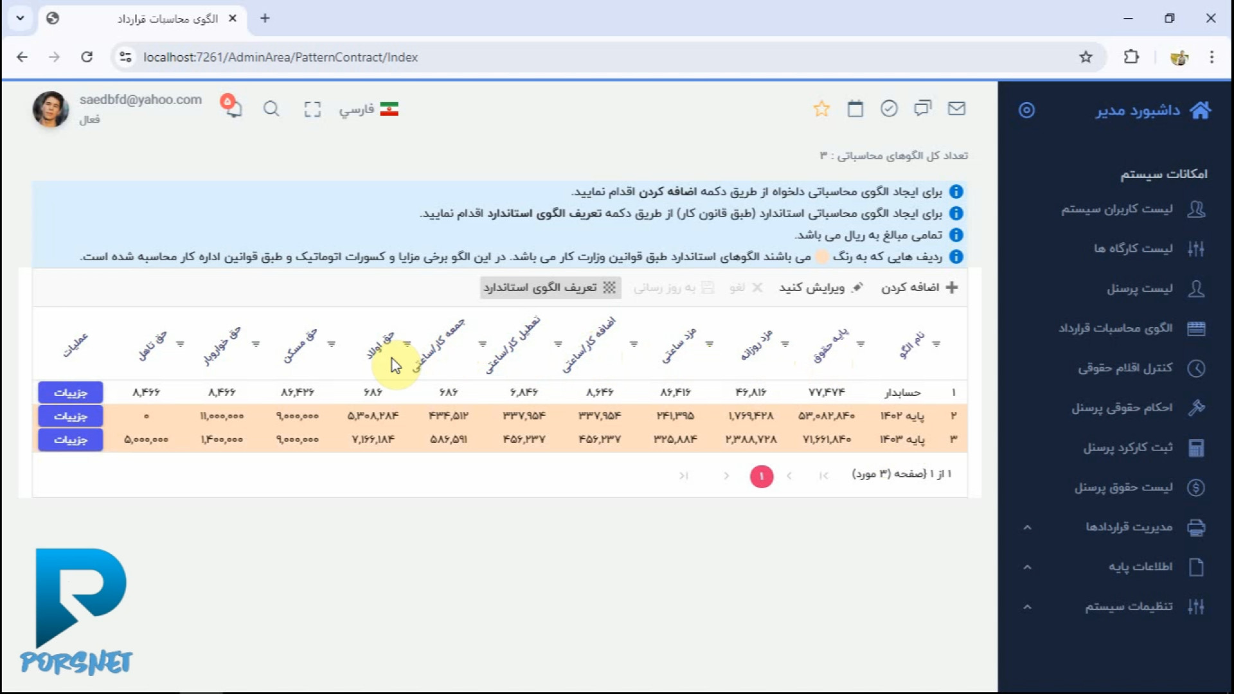Toggle sidebar pin circle icon

tap(1026, 111)
